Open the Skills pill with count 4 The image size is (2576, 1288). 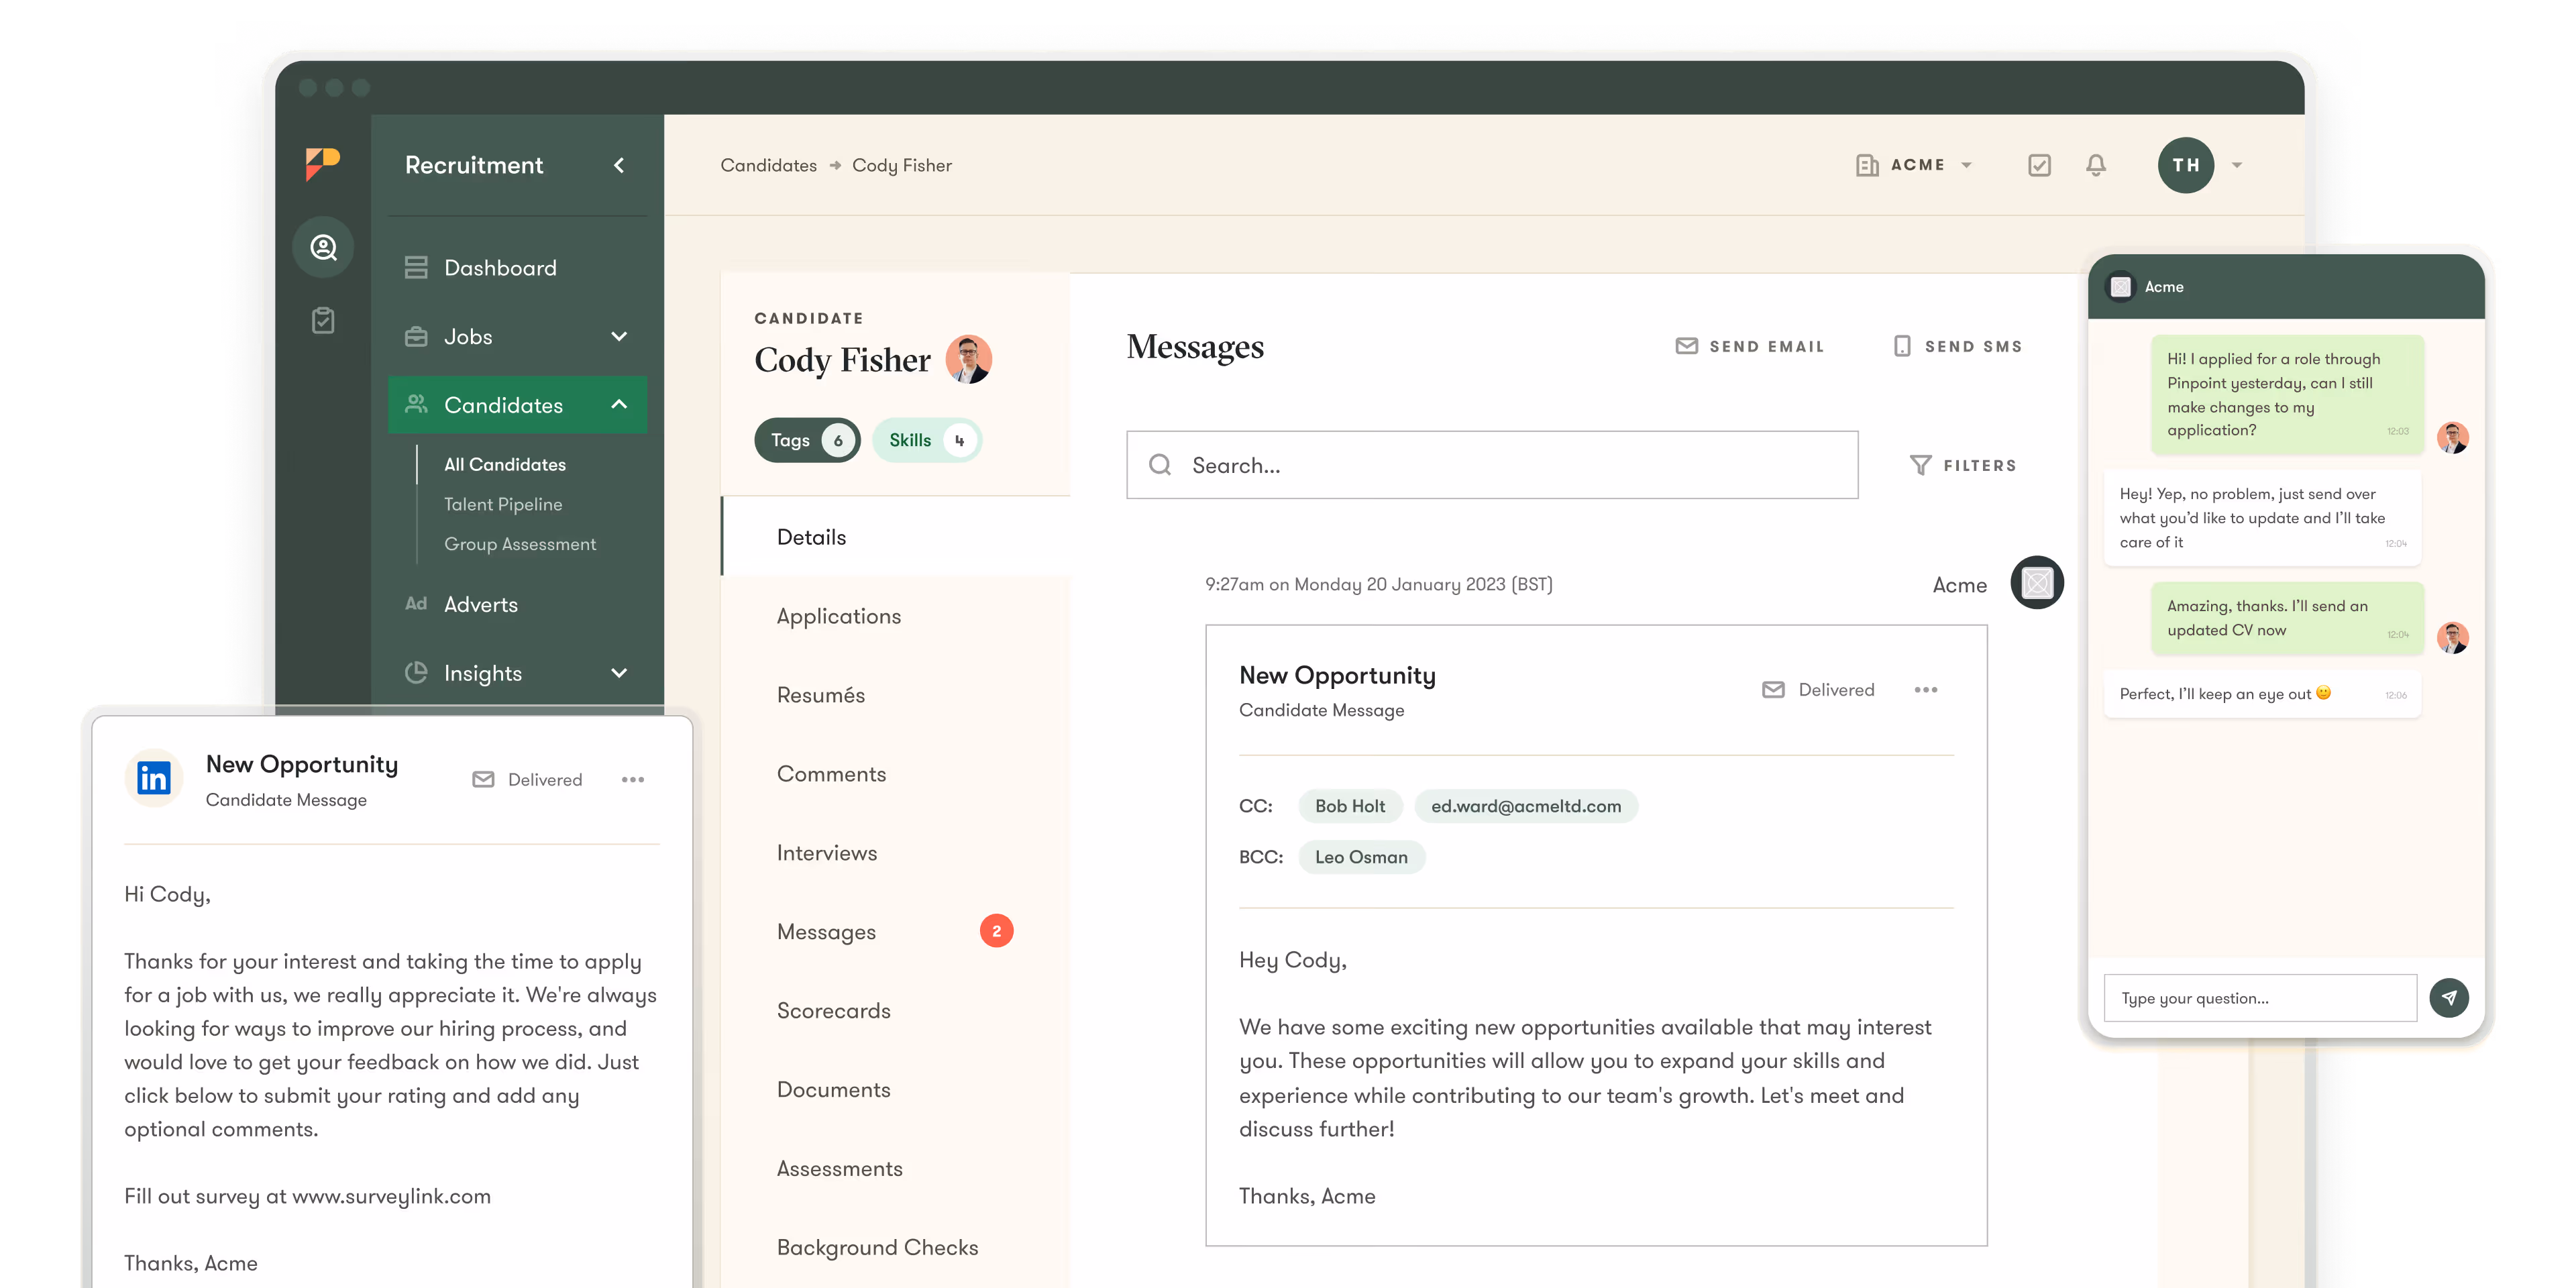click(927, 440)
